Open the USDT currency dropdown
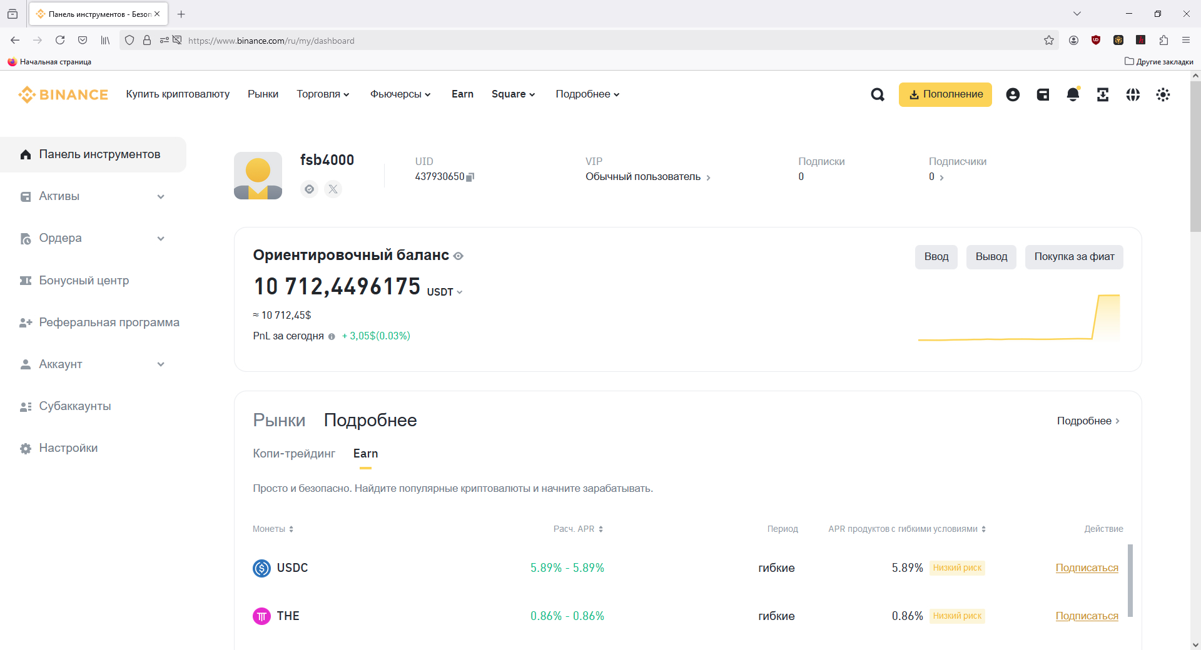This screenshot has width=1201, height=650. click(x=445, y=292)
